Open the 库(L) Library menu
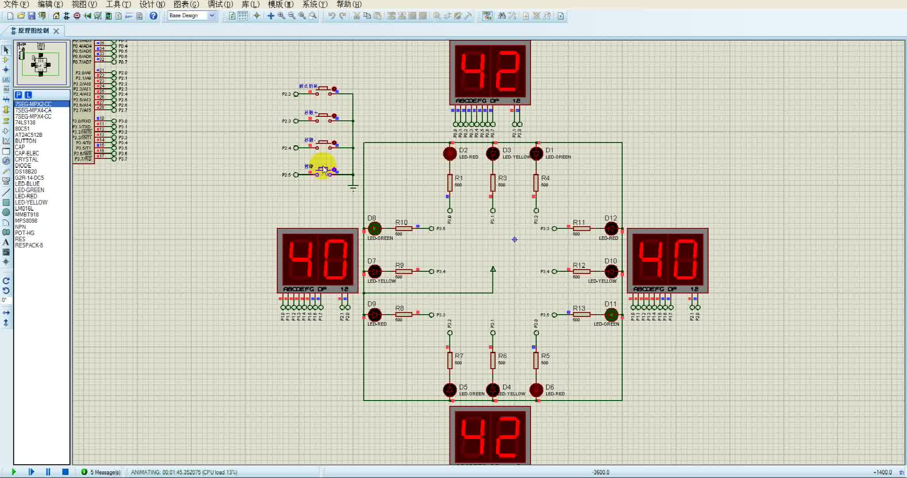Image resolution: width=907 pixels, height=478 pixels. tap(251, 4)
